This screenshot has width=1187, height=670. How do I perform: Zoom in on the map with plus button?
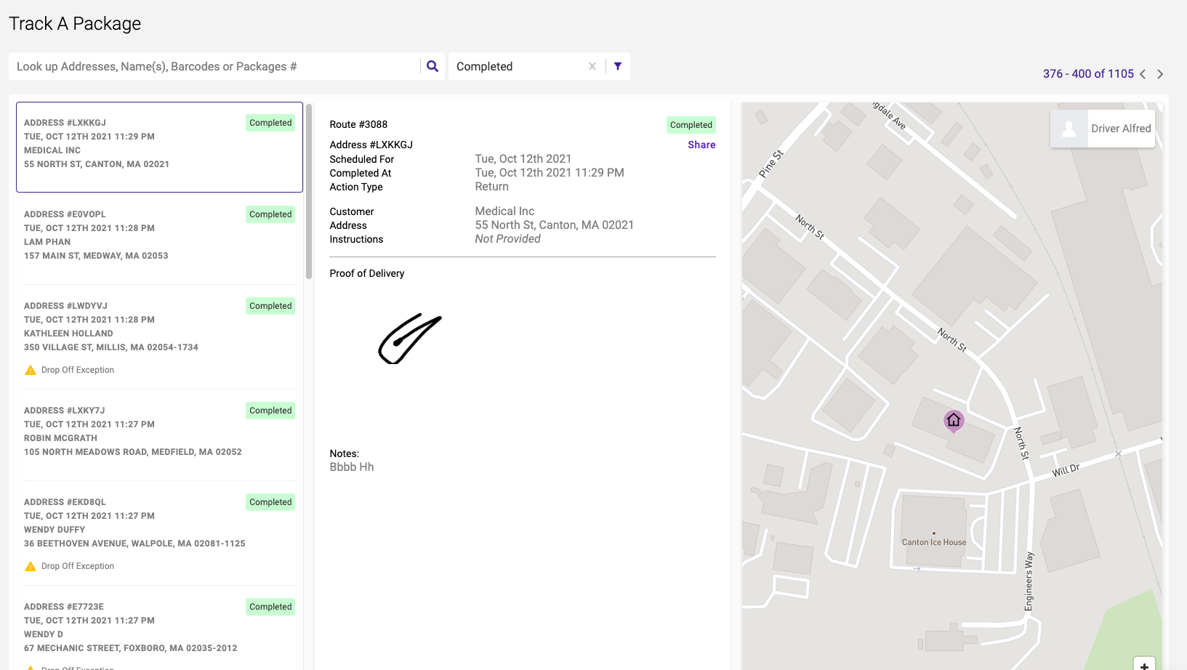pyautogui.click(x=1145, y=665)
